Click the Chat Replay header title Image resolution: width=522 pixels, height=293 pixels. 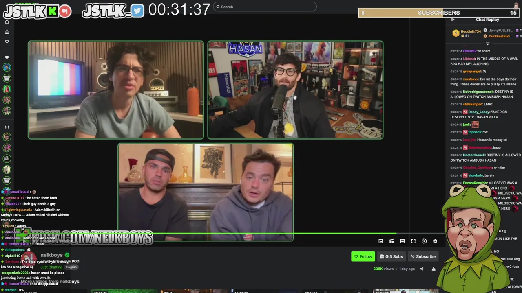(487, 20)
